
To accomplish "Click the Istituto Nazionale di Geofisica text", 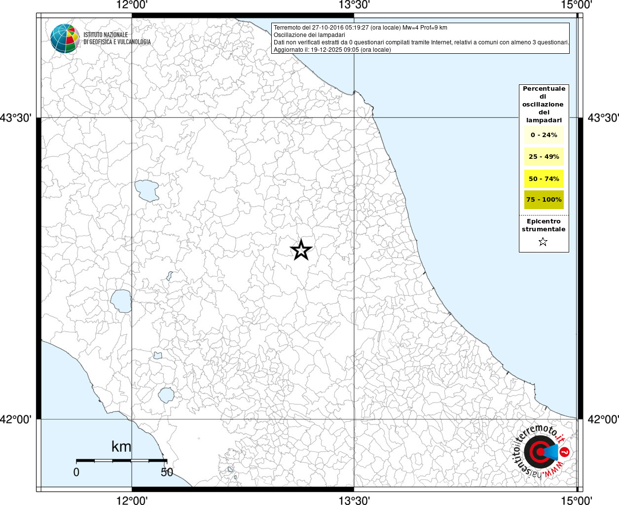I will pyautogui.click(x=117, y=38).
